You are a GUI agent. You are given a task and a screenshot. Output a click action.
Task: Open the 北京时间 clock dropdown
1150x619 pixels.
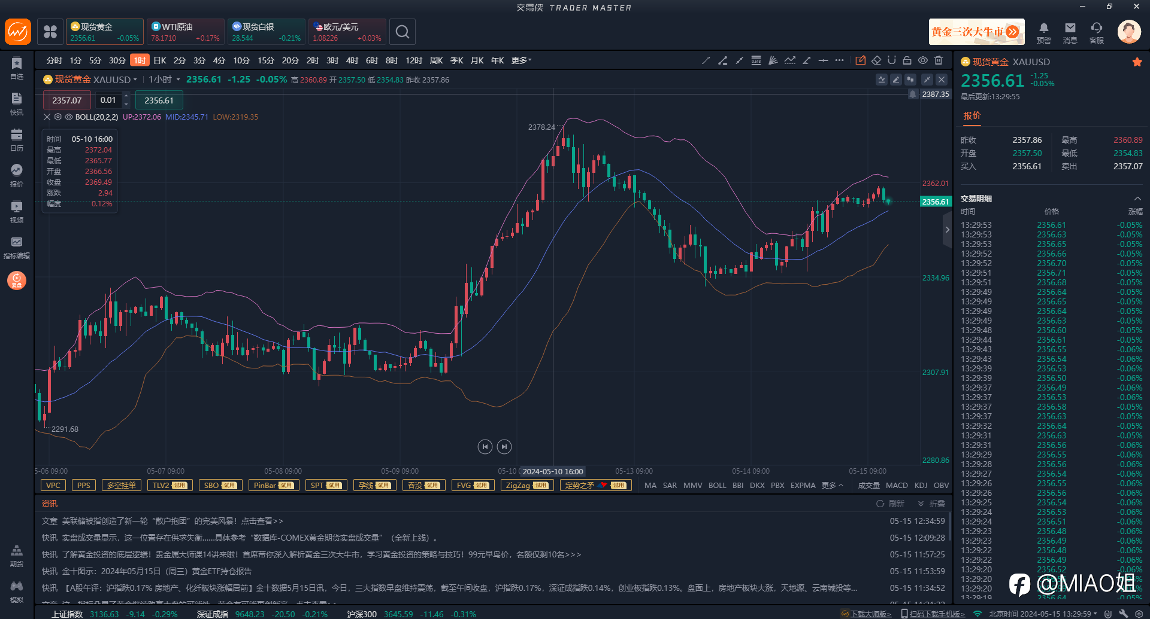click(x=1043, y=614)
